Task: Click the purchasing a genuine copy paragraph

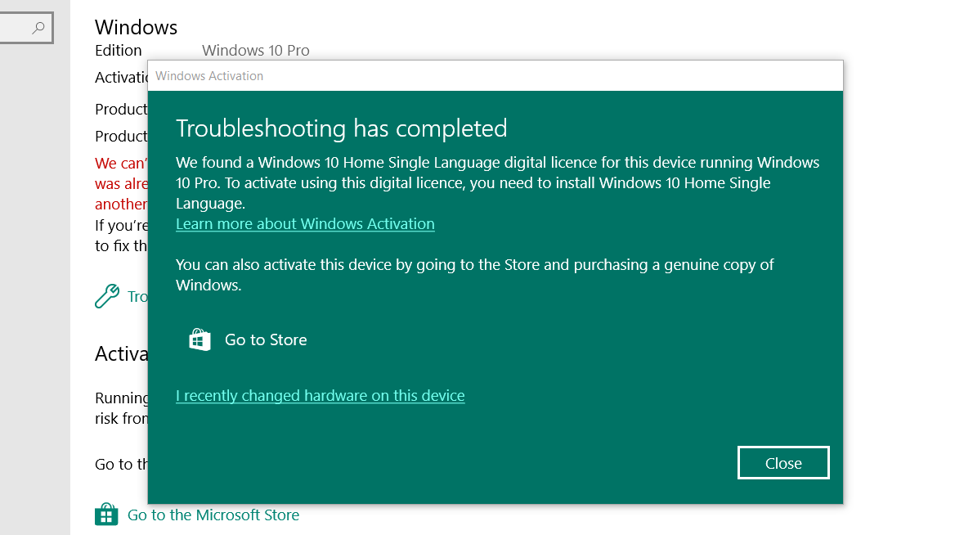Action: [x=475, y=274]
